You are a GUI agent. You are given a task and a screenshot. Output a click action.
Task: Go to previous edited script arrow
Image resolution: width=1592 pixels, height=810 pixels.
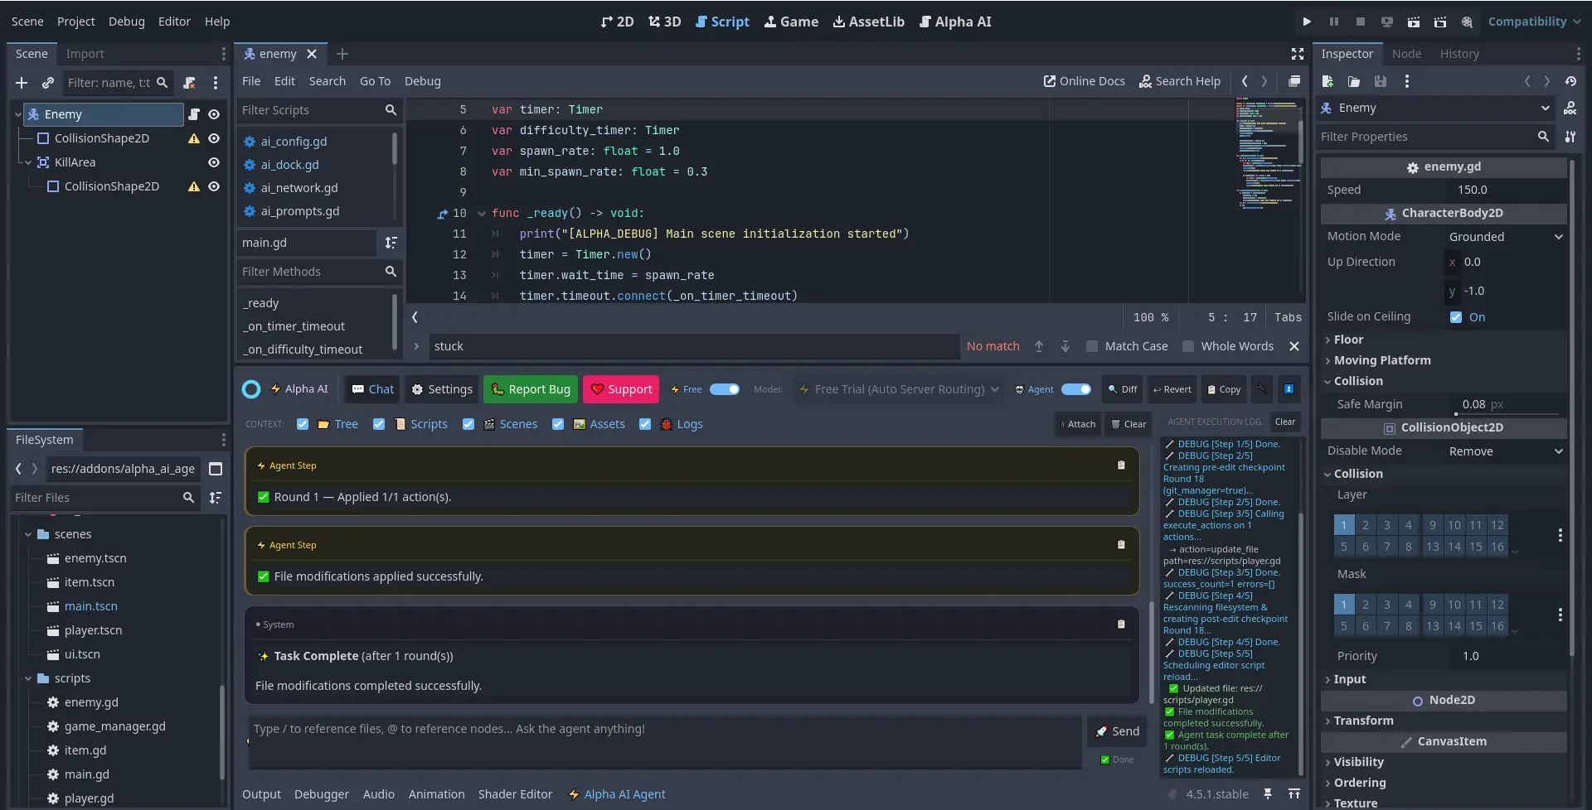tap(1244, 81)
